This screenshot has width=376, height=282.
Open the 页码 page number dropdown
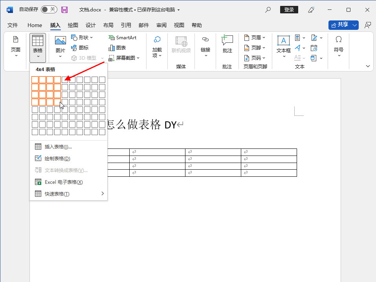[x=255, y=58]
